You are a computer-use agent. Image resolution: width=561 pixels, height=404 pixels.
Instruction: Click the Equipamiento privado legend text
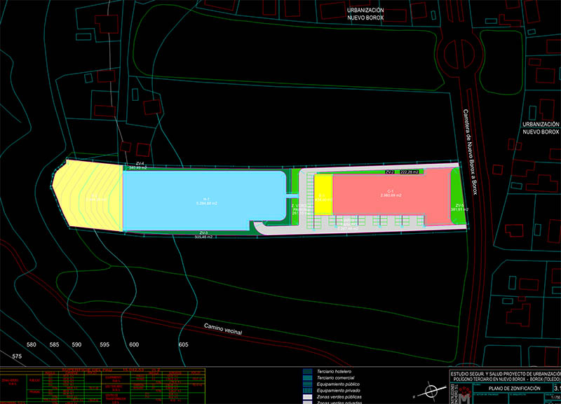pos(339,391)
